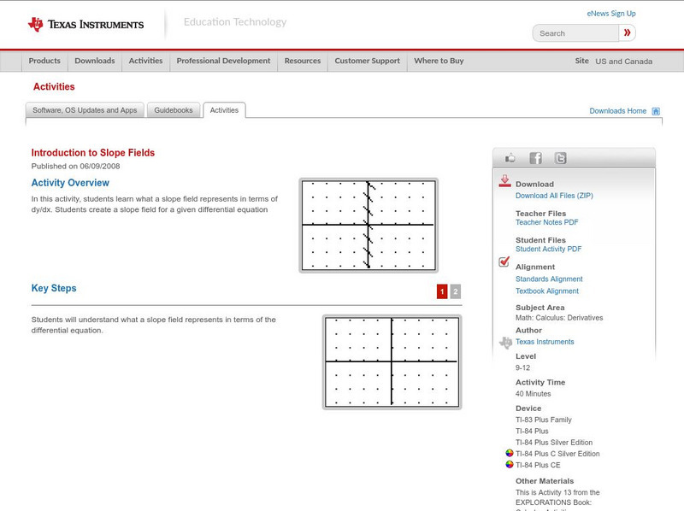Open Customer Support menu
Screen dimensions: 684x511
[x=368, y=61]
